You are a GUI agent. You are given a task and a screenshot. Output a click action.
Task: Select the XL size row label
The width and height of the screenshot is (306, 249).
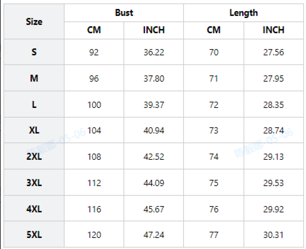tap(34, 130)
